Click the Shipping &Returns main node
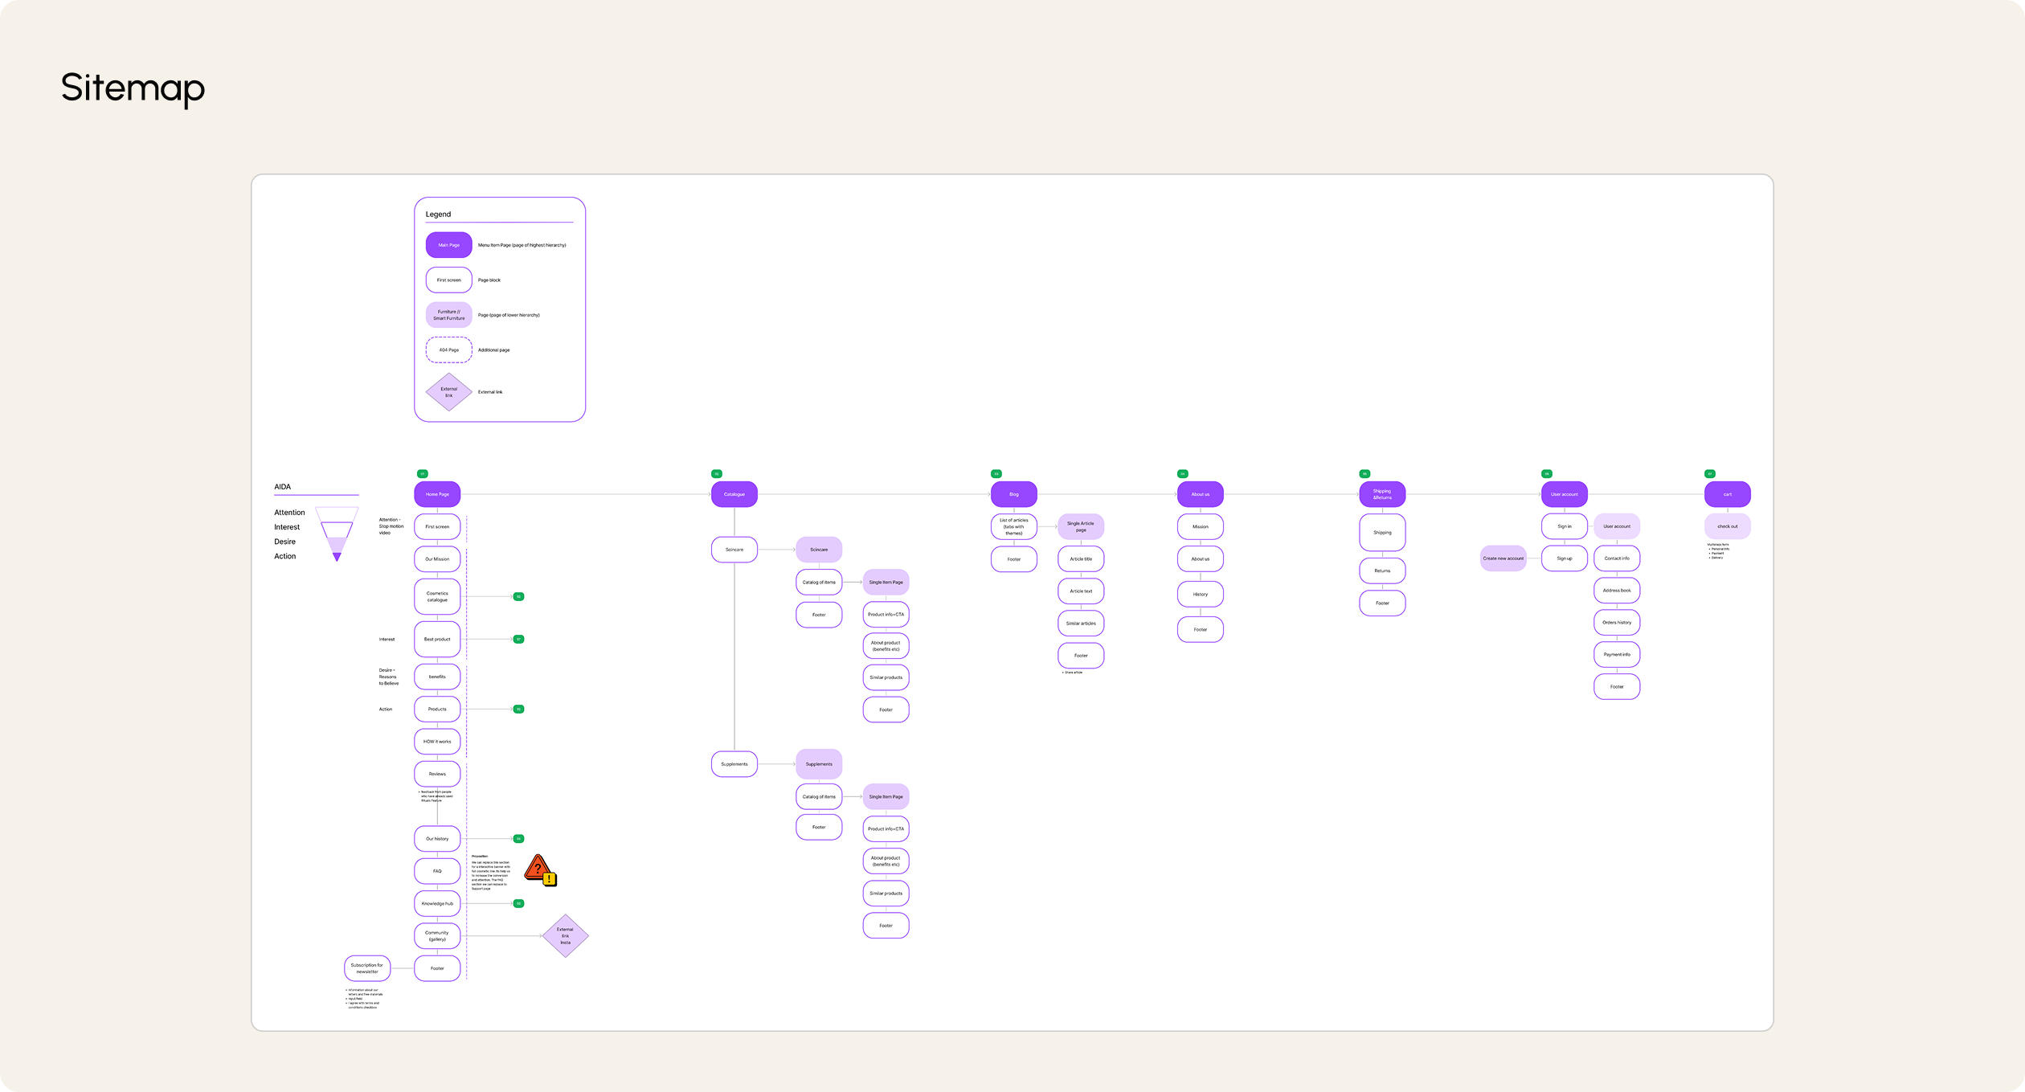This screenshot has height=1092, width=2025. (x=1381, y=494)
